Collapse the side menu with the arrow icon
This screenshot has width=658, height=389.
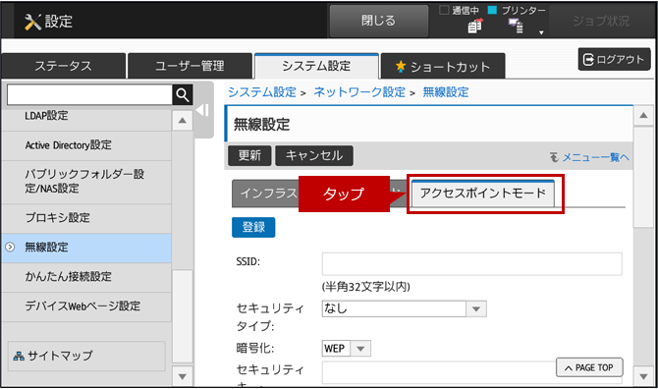pyautogui.click(x=202, y=110)
